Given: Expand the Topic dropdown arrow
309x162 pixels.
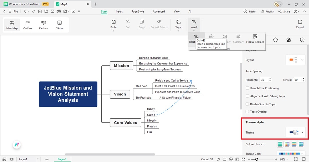Looking at the screenshot, I should pos(178,31).
